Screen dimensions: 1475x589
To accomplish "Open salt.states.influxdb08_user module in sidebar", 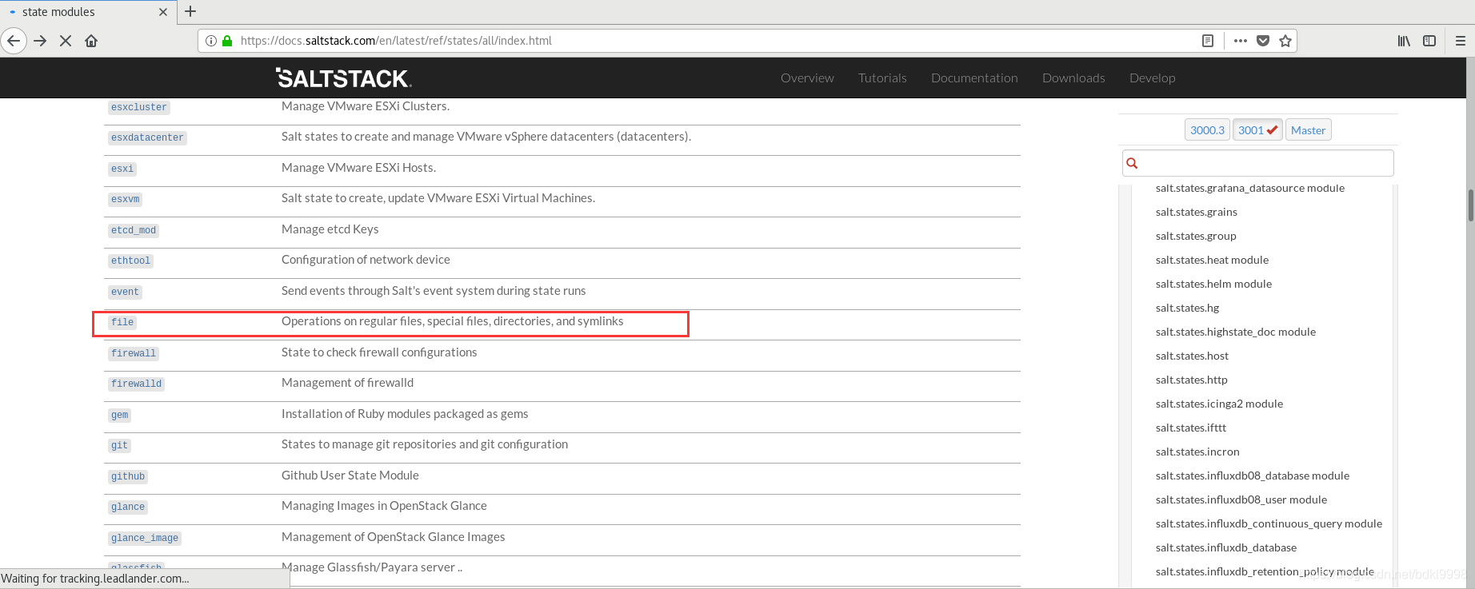I will point(1241,499).
